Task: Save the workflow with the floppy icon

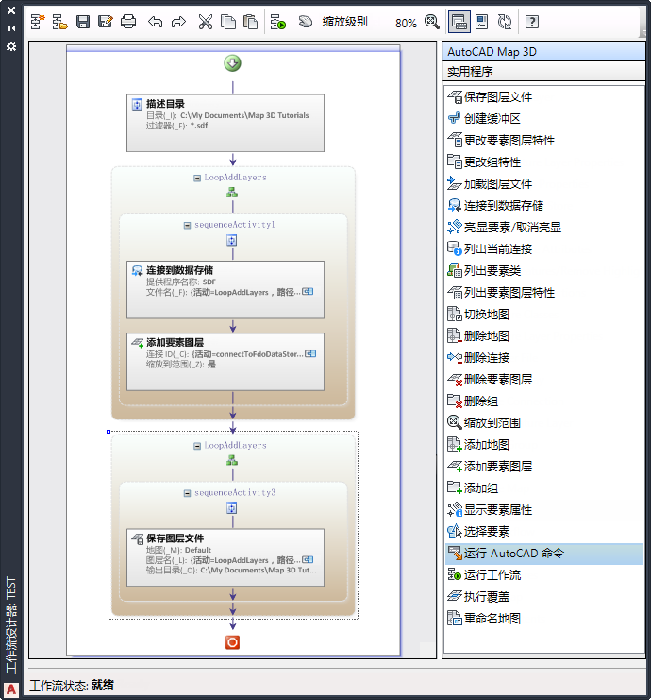Action: click(x=83, y=22)
